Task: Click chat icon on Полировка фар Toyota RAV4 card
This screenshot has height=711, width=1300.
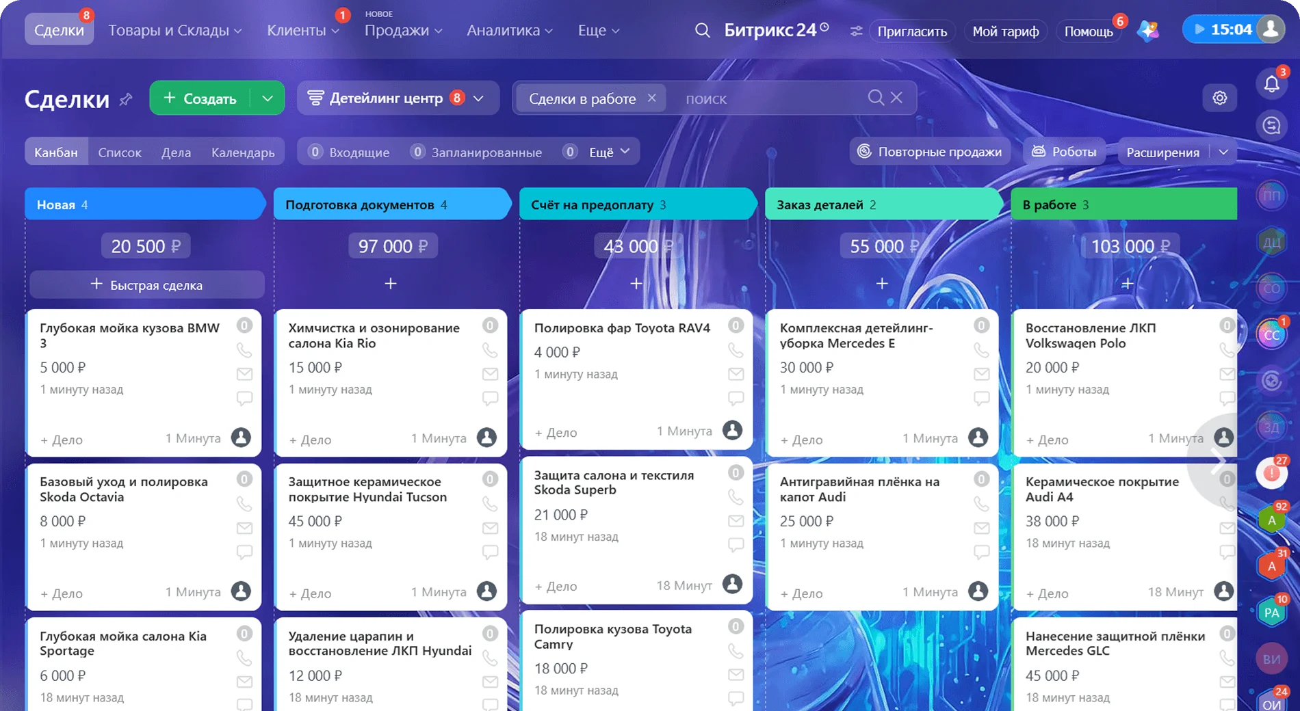Action: tap(736, 398)
